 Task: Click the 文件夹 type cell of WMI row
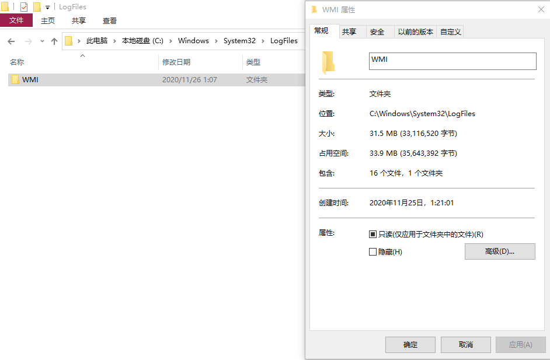point(257,80)
